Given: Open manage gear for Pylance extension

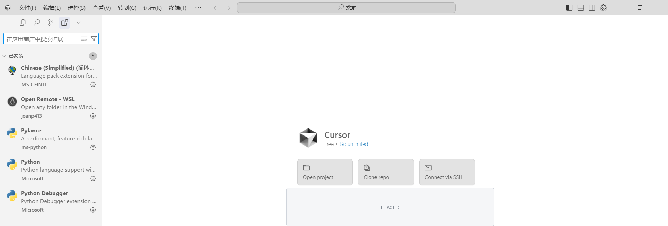Looking at the screenshot, I should (93, 147).
